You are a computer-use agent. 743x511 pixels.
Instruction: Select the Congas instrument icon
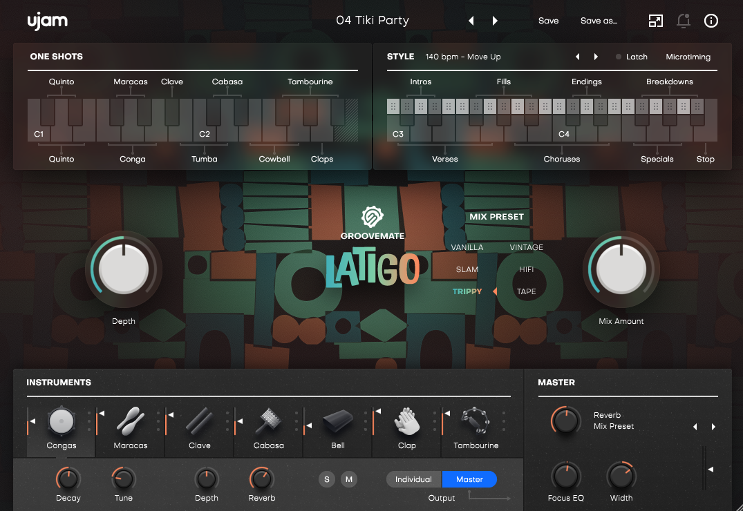tap(61, 420)
